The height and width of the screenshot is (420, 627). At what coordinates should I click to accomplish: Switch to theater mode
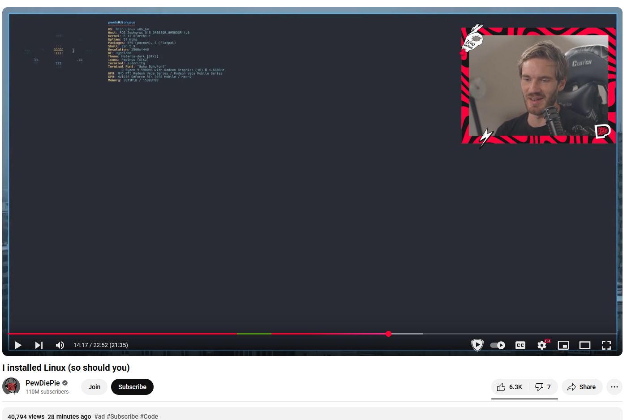tap(584, 345)
